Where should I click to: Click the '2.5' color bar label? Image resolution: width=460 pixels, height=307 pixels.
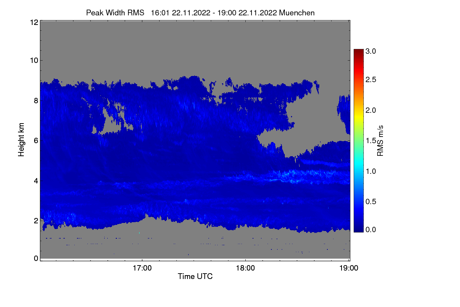(x=371, y=79)
